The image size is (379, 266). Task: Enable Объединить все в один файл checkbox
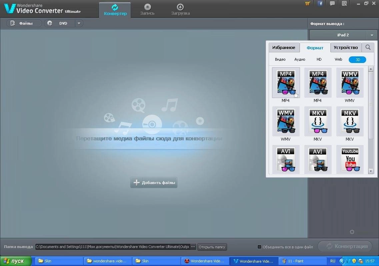tap(259, 247)
